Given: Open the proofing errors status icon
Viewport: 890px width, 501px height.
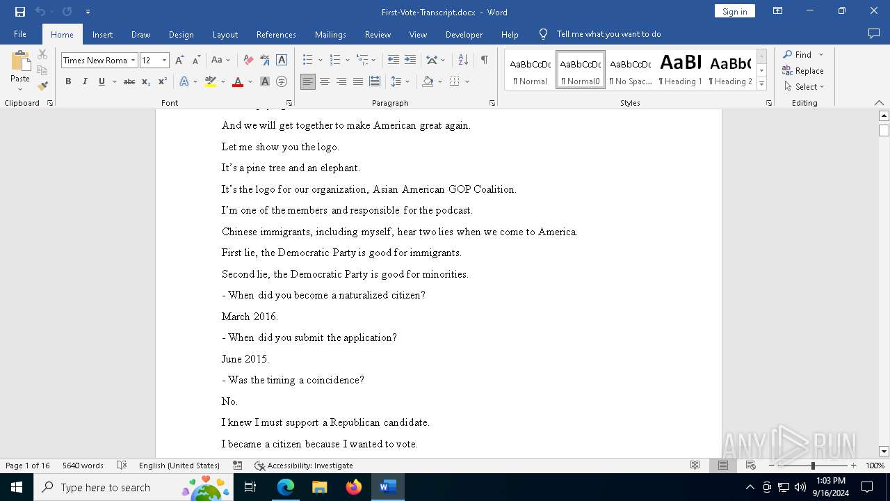Looking at the screenshot, I should point(122,466).
